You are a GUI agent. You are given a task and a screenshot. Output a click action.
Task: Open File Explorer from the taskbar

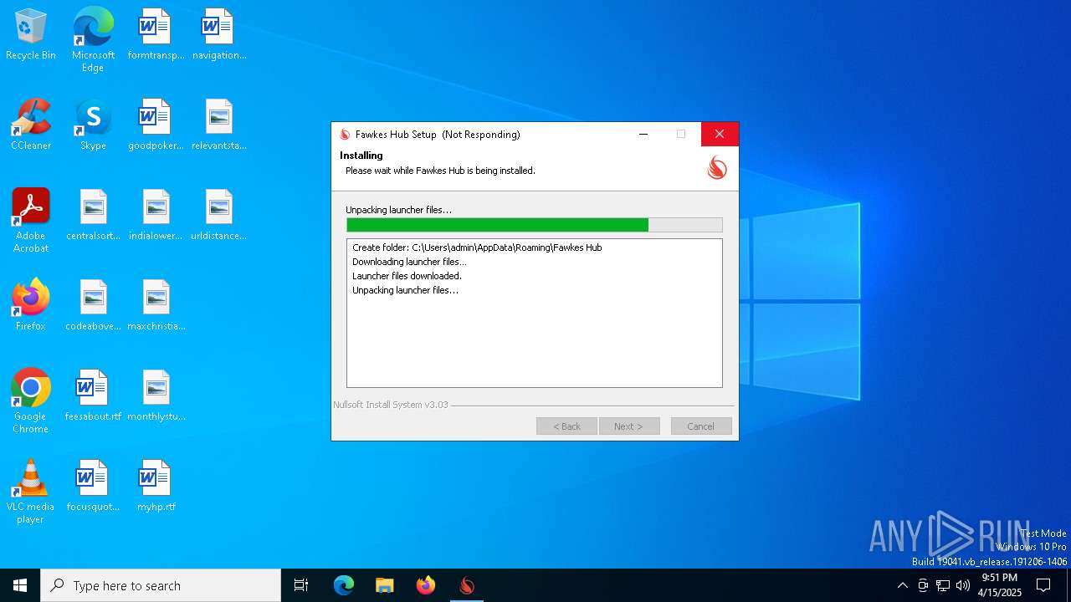click(x=384, y=585)
